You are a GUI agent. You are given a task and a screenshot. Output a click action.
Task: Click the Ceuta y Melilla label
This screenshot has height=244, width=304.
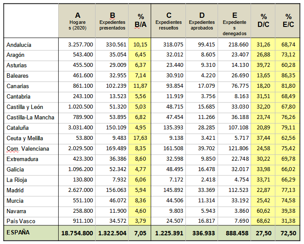point(25,138)
